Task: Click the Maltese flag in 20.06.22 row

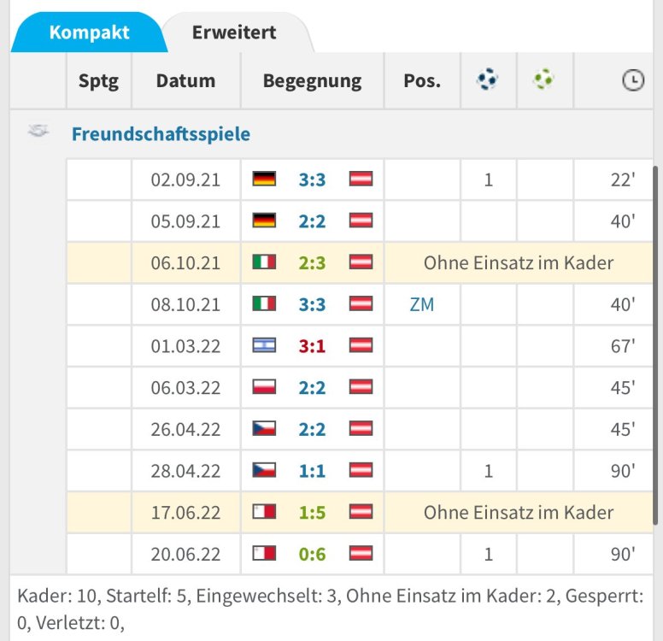Action: click(x=265, y=554)
